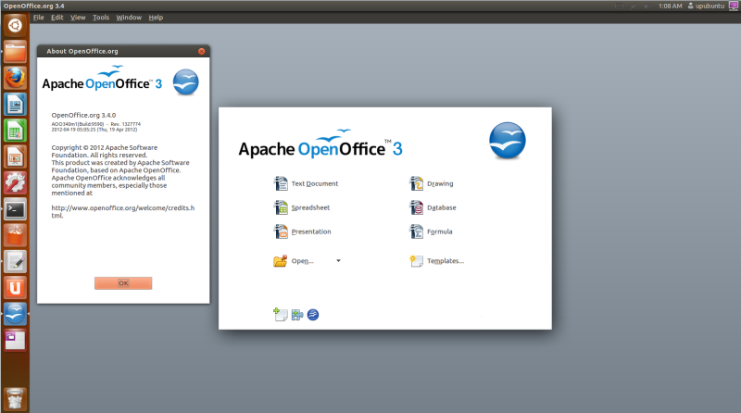Viewport: 741px width, 413px height.
Task: Create a new Text Document from Start Center
Action: 306,183
